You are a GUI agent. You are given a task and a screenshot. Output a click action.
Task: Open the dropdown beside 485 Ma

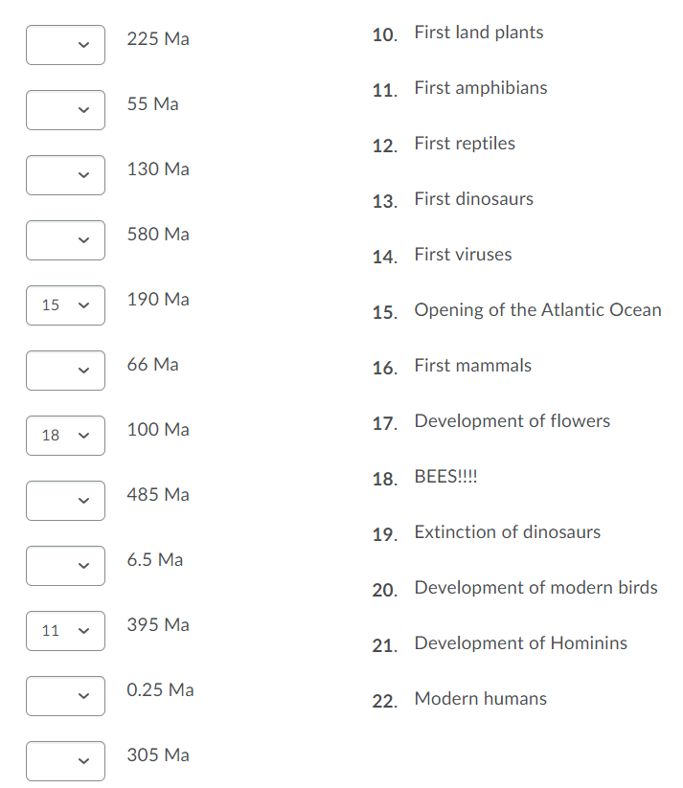click(65, 501)
